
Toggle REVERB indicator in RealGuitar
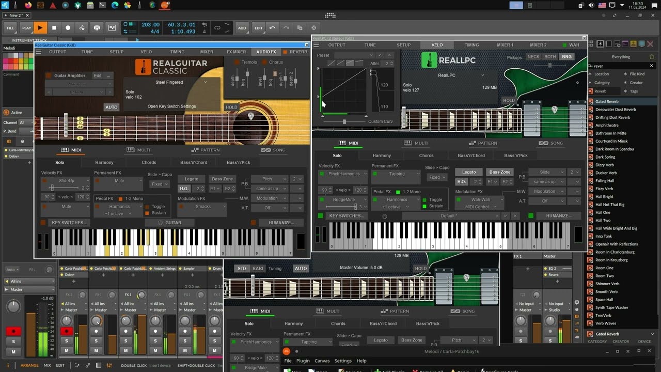pos(285,52)
